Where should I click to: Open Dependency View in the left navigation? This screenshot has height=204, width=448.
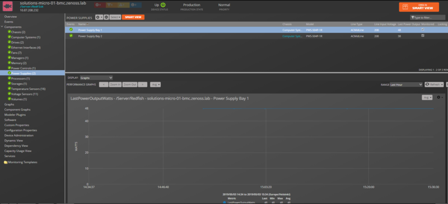click(x=16, y=145)
